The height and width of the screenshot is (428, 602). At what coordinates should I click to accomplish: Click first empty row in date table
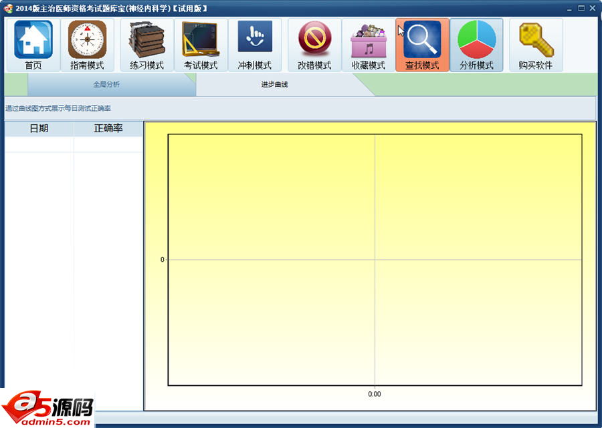(x=74, y=144)
